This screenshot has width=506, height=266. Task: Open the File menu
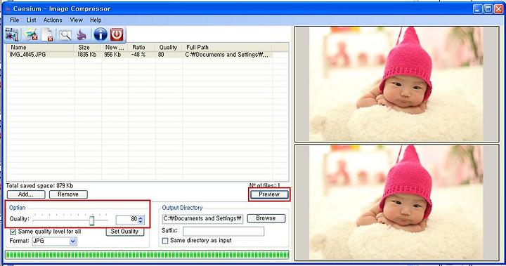click(x=15, y=20)
